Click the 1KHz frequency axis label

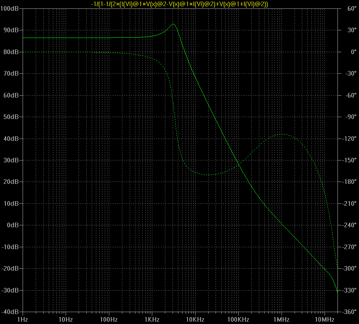pyautogui.click(x=152, y=319)
